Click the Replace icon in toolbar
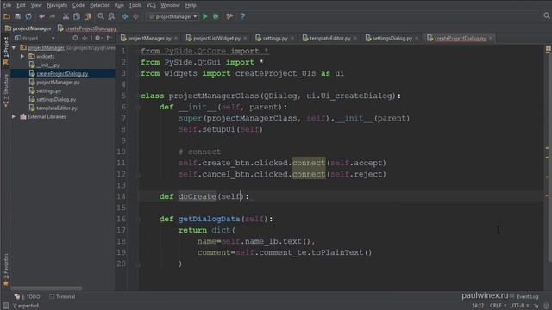The height and width of the screenshot is (310, 552). [111, 16]
